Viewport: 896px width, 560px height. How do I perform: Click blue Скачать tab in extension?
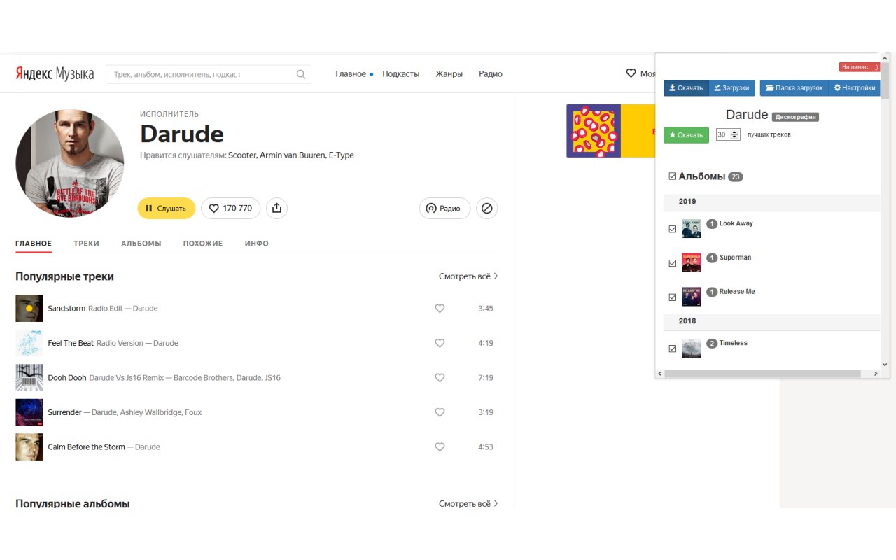click(686, 87)
